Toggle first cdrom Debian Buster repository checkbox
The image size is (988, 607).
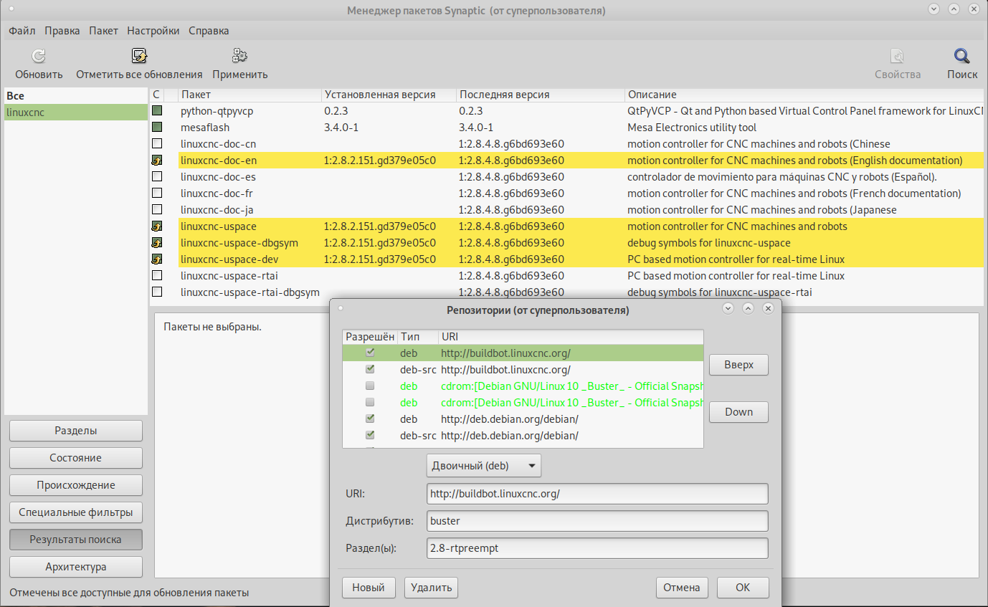[370, 386]
